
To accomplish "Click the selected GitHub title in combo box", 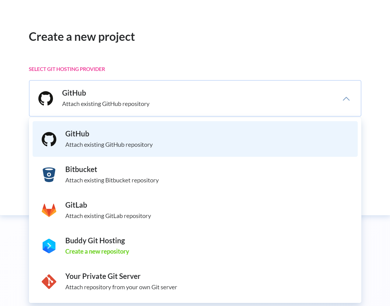I will pos(74,93).
